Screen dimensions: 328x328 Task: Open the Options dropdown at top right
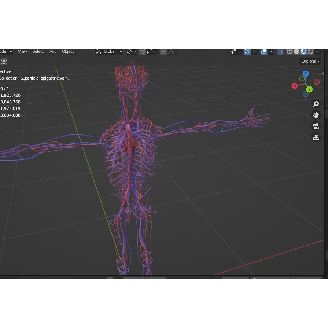point(310,61)
